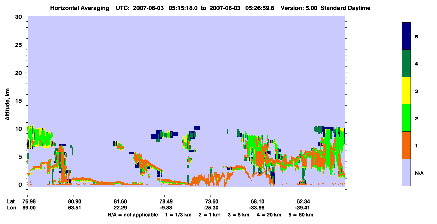The height and width of the screenshot is (224, 437).
Task: Click the 'Lon' row label
Action: tap(11, 208)
